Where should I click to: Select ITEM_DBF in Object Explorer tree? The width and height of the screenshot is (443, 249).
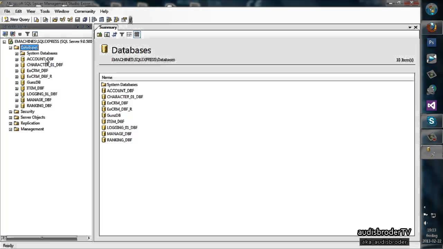coord(35,88)
